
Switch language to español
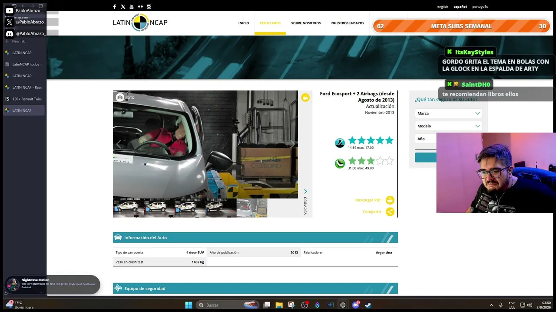(460, 6)
